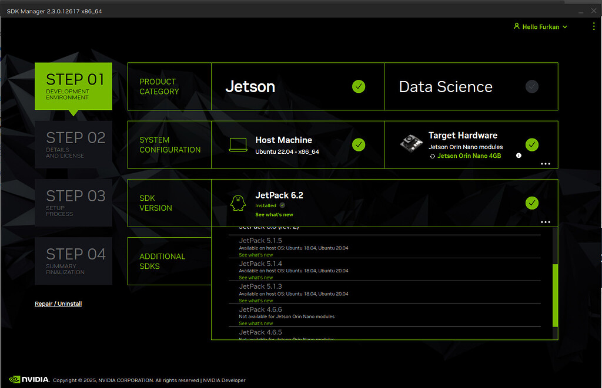The height and width of the screenshot is (388, 602).
Task: Toggle the Target Hardware selection checkmark
Action: click(531, 144)
